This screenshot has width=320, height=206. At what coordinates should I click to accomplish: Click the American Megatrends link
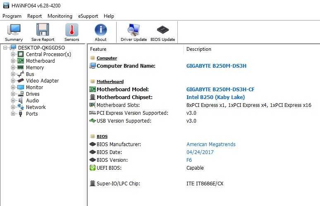click(211, 144)
